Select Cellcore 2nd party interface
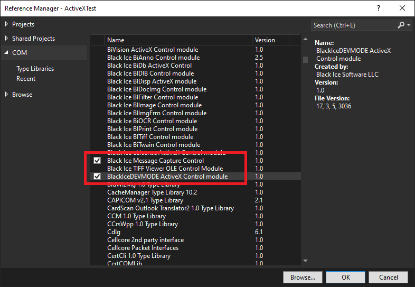 coord(195,240)
